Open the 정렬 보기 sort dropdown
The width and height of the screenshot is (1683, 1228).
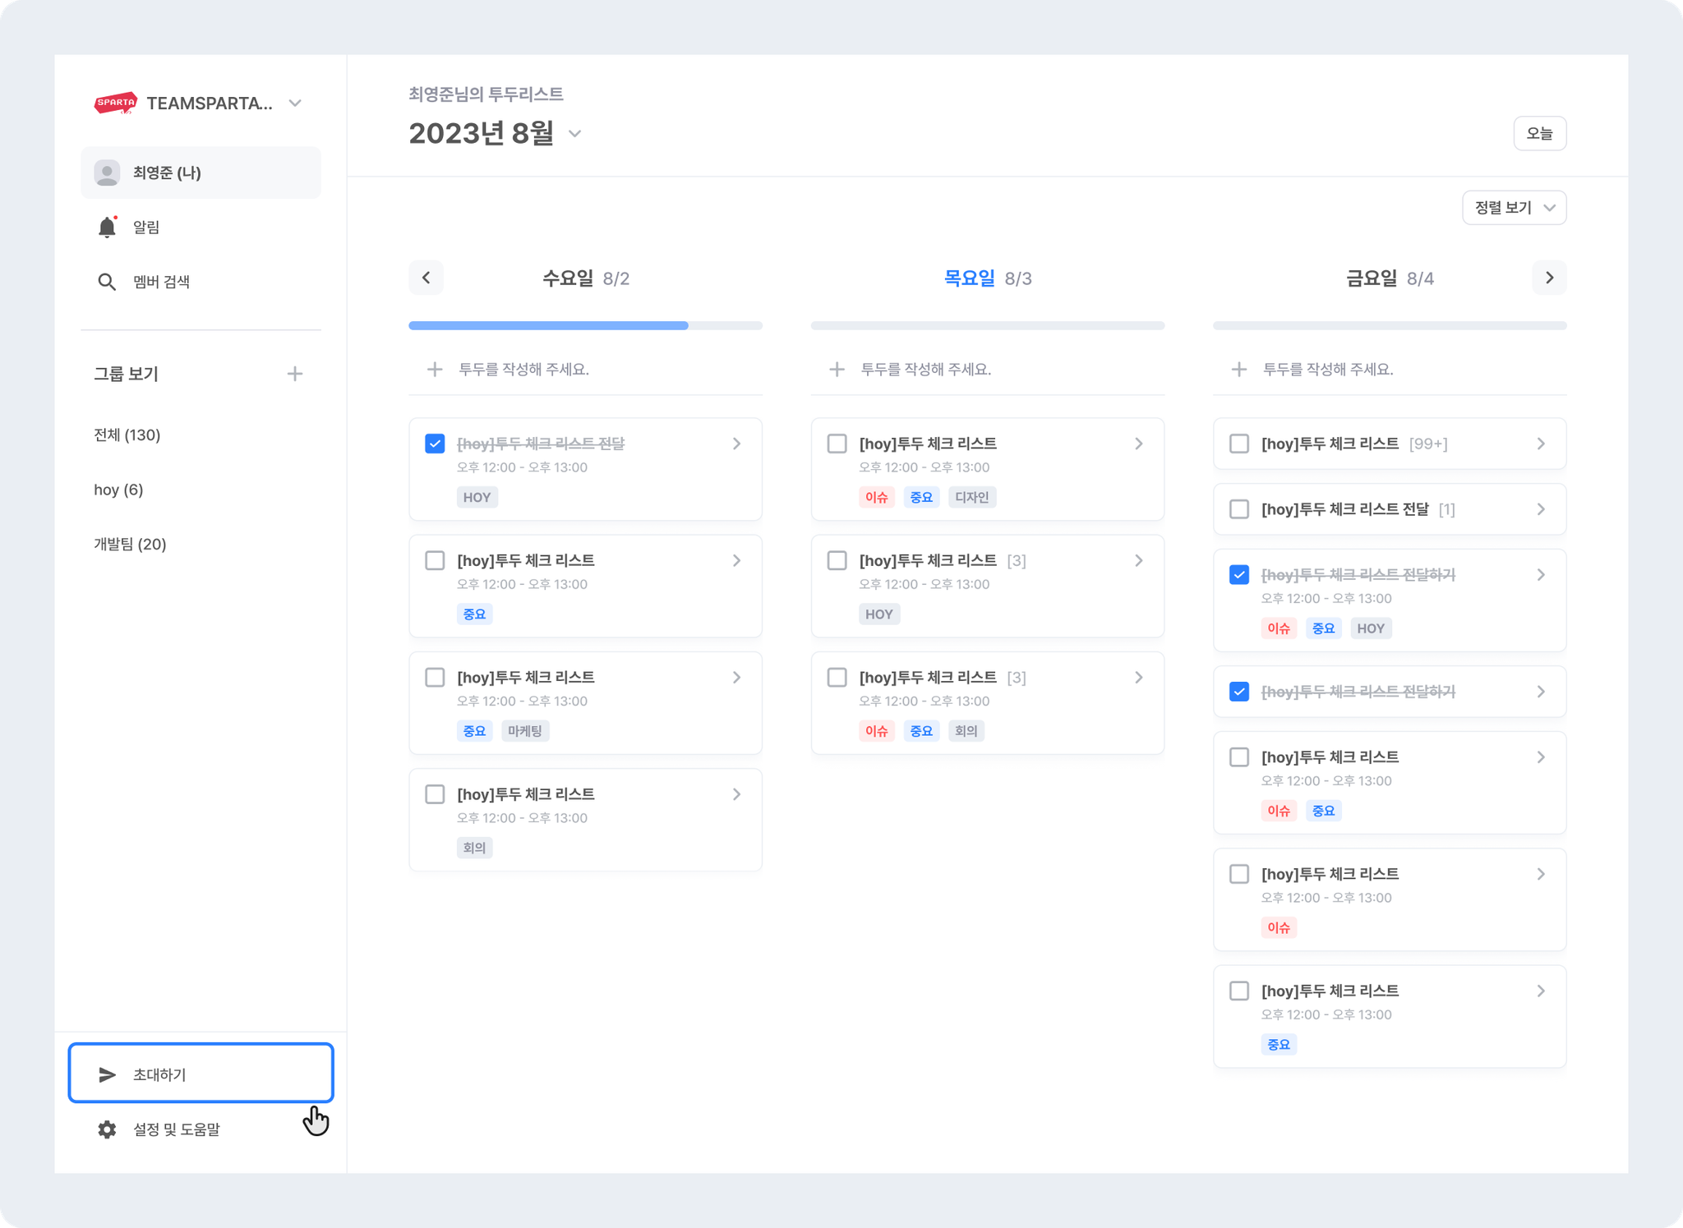tap(1514, 208)
